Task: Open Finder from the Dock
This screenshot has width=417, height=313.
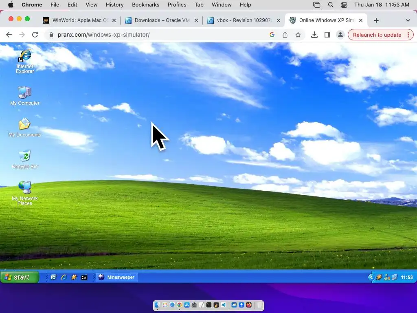Action: click(x=158, y=305)
